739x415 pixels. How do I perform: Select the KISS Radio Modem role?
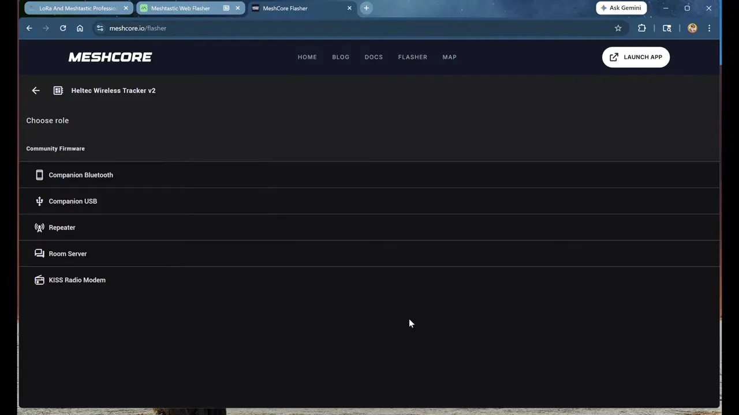pos(369,280)
